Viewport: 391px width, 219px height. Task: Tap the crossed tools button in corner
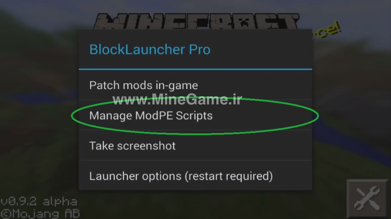(x=367, y=199)
